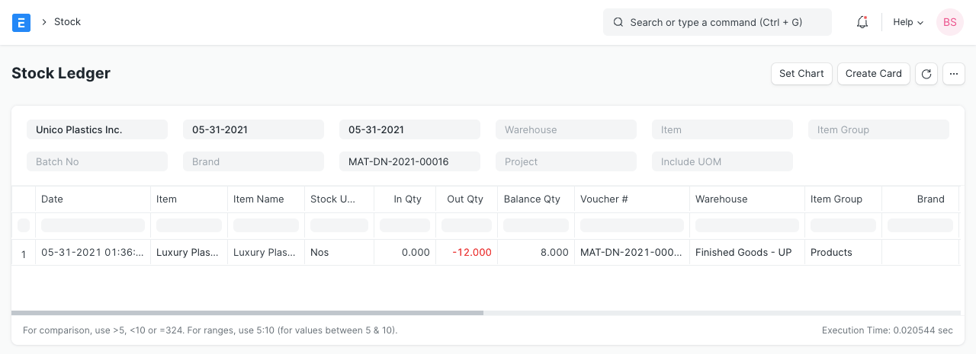Viewport: 976px width, 354px height.
Task: Click the Item Group column header
Action: 843,199
